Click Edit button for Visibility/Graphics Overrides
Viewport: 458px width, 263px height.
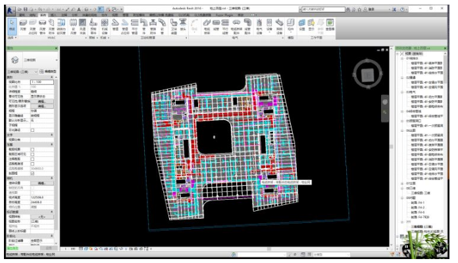pos(41,102)
